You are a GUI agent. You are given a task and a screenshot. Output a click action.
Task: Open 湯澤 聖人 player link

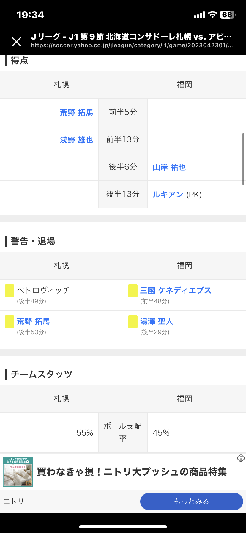157,321
